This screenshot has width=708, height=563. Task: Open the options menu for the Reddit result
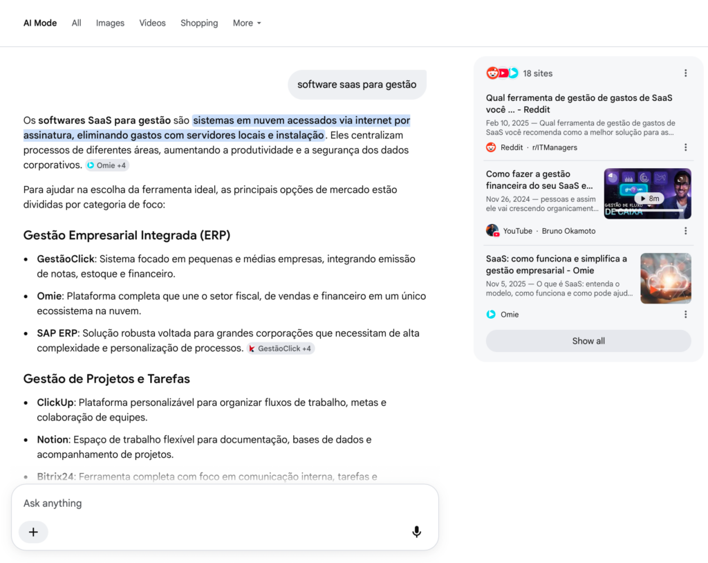tap(685, 147)
